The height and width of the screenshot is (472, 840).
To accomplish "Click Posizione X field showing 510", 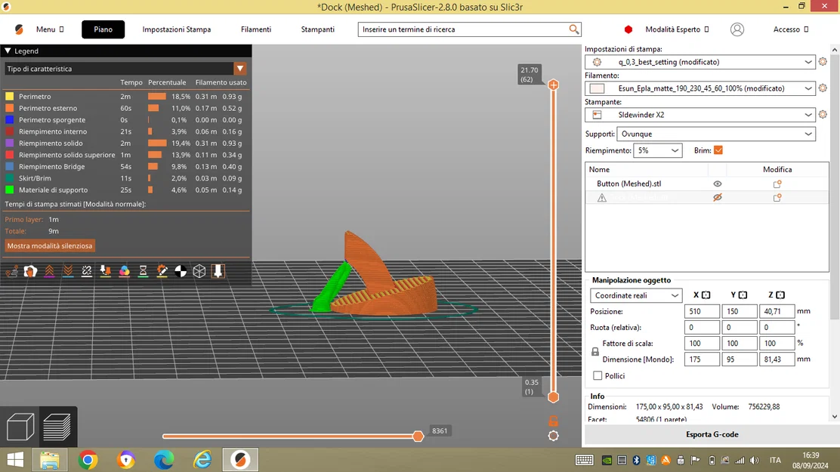I will [702, 311].
